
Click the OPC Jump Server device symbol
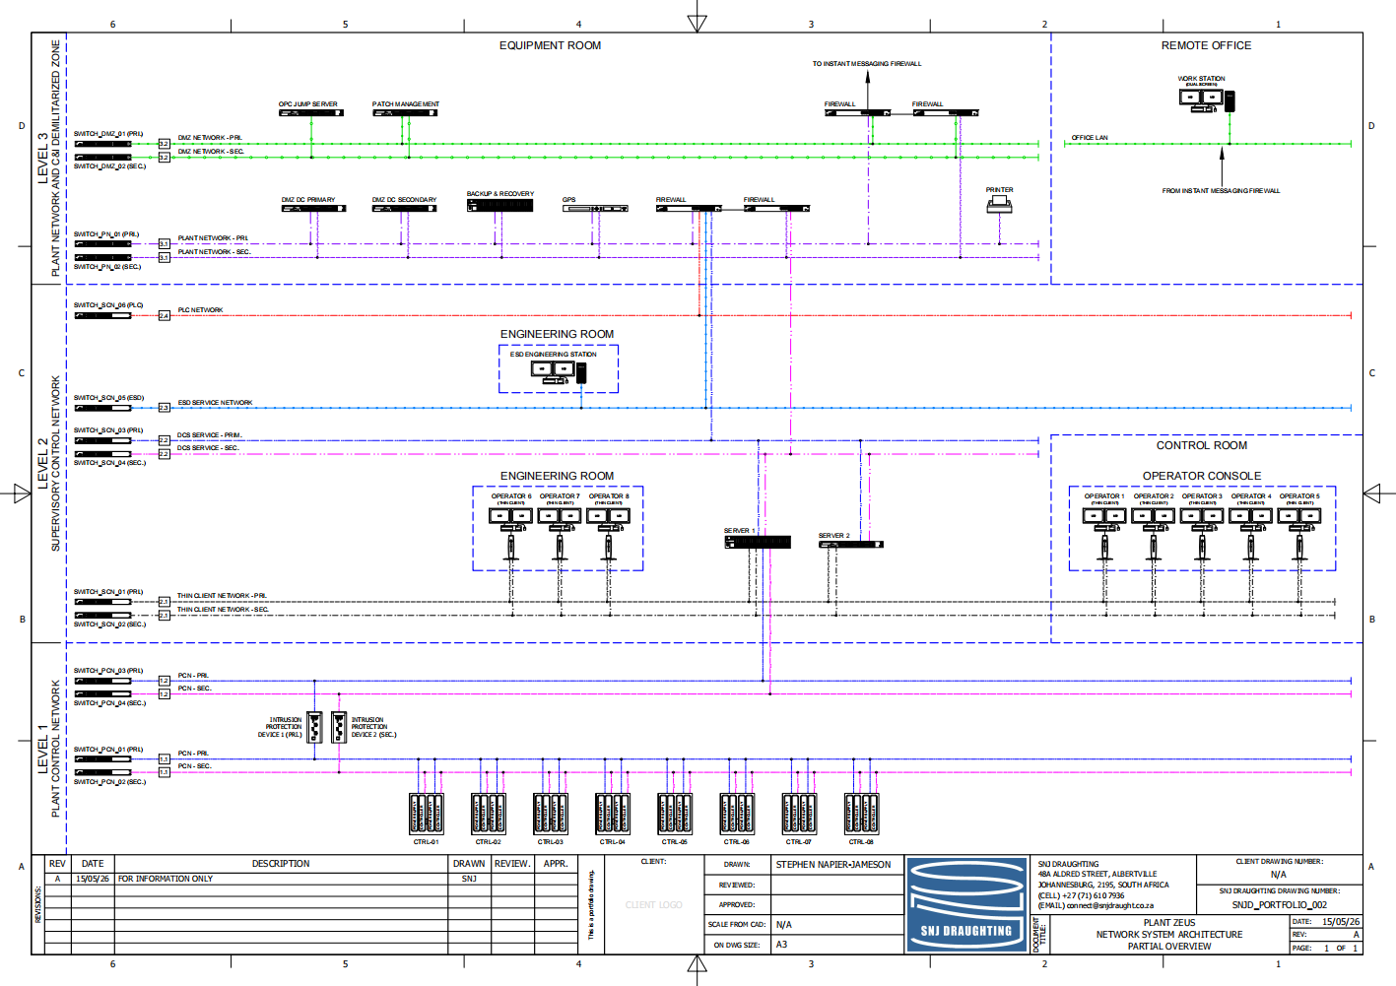tap(311, 112)
